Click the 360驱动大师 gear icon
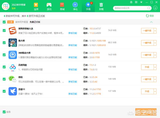This screenshot has width=160, height=118. [12, 55]
